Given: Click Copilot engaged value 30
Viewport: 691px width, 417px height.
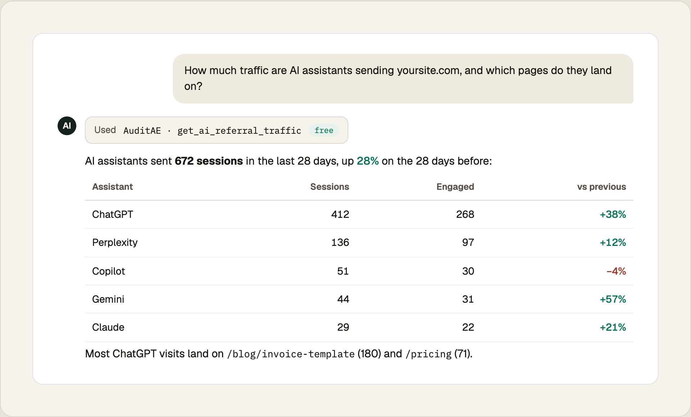Looking at the screenshot, I should 468,271.
